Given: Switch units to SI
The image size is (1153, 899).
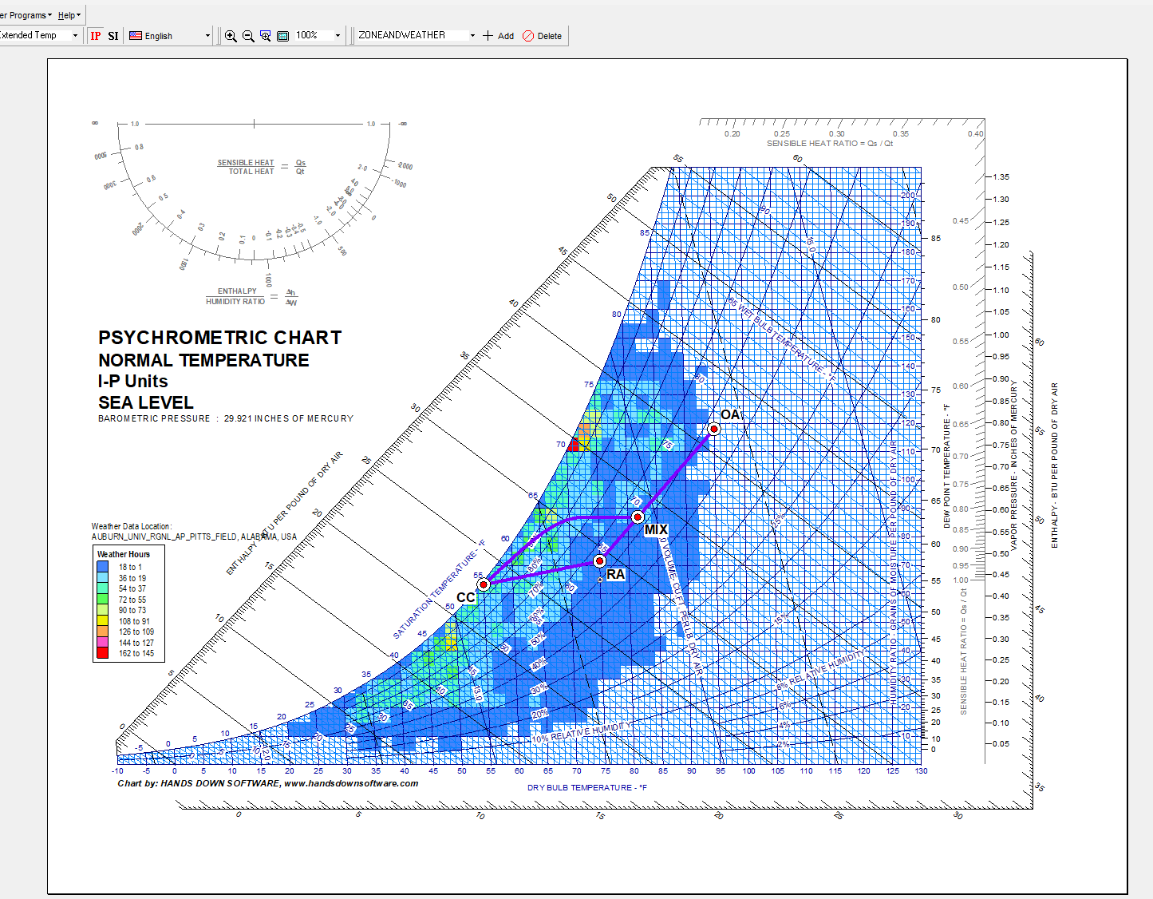Looking at the screenshot, I should 113,36.
